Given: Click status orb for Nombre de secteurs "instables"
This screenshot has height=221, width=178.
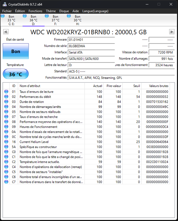Looking at the screenshot, I should pos(6,172).
